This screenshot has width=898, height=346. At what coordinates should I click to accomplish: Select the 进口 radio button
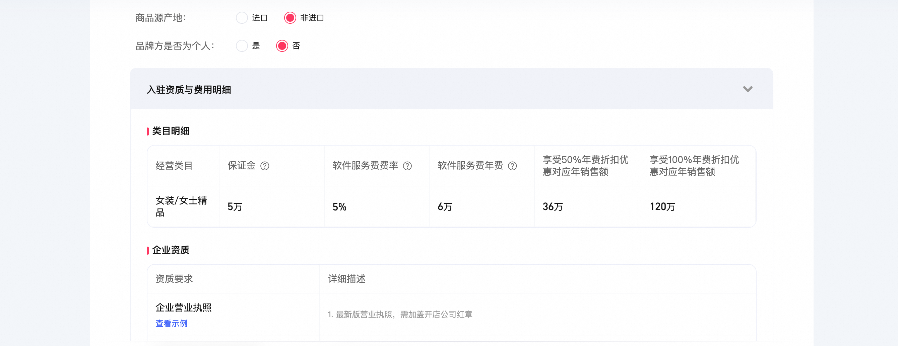(242, 18)
